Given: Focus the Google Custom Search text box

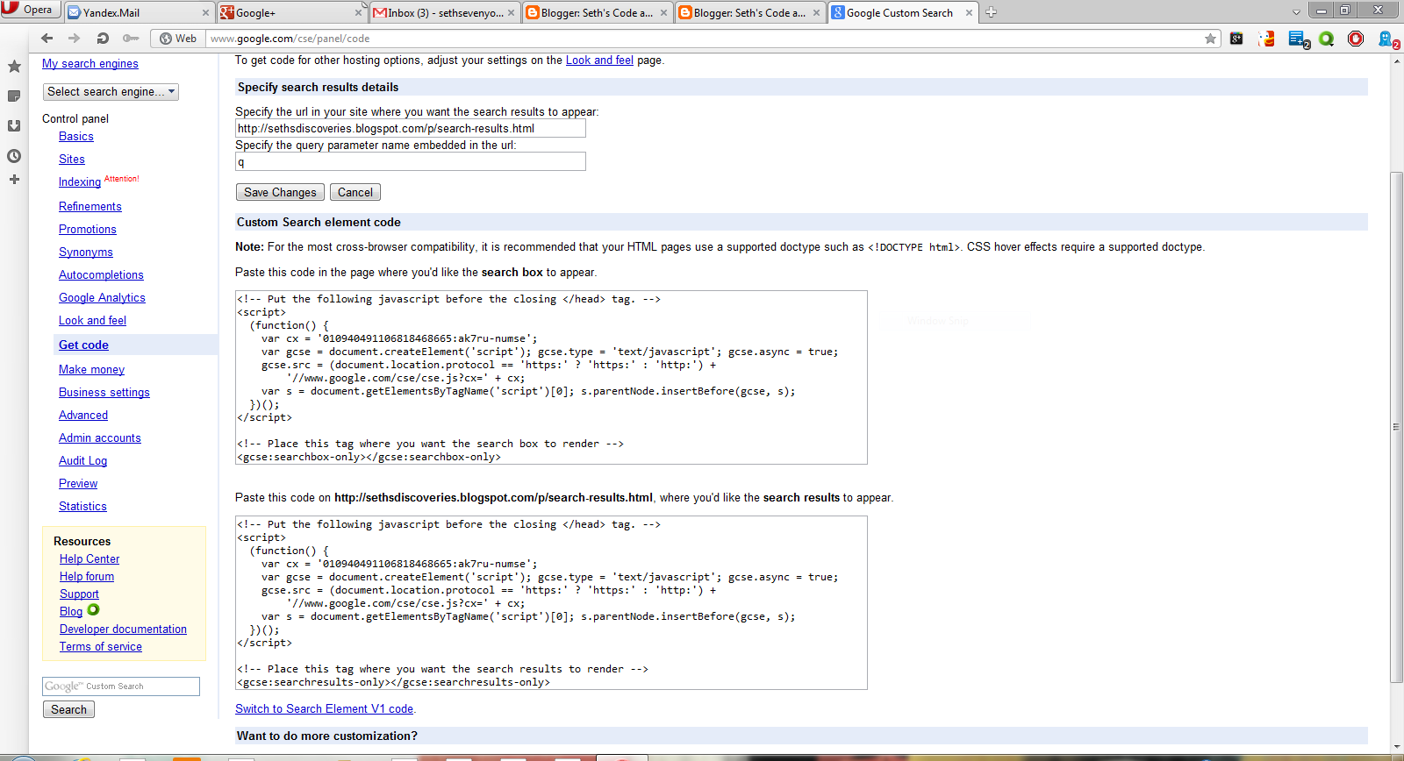Looking at the screenshot, I should point(121,686).
